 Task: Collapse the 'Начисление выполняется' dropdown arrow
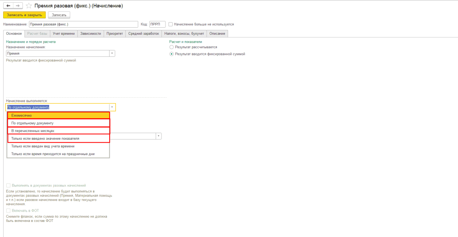coord(112,107)
